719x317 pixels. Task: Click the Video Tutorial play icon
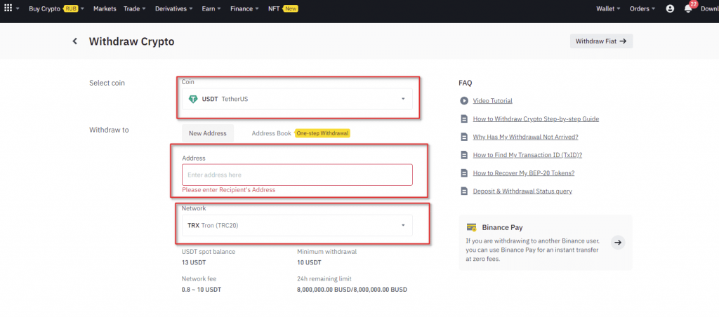pos(464,100)
